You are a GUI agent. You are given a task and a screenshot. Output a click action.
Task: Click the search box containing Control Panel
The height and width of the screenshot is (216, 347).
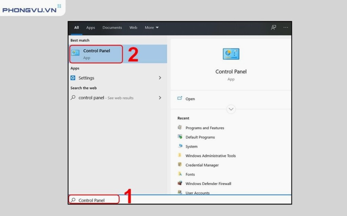point(95,200)
